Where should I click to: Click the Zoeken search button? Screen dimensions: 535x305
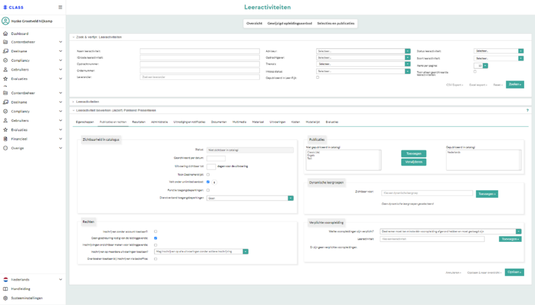pyautogui.click(x=515, y=84)
